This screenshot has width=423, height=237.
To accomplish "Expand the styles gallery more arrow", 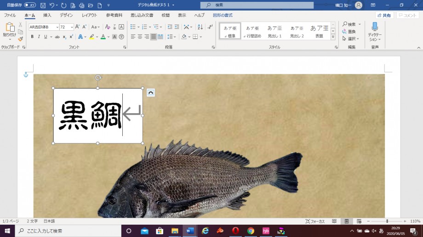I will (333, 37).
